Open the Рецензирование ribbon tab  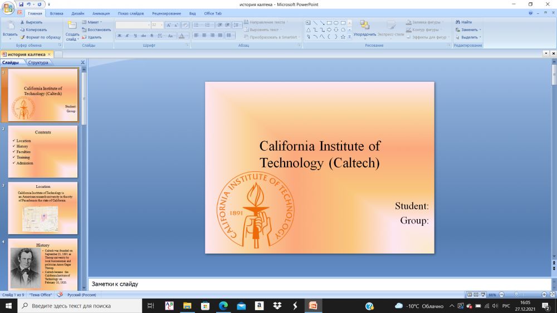(167, 13)
